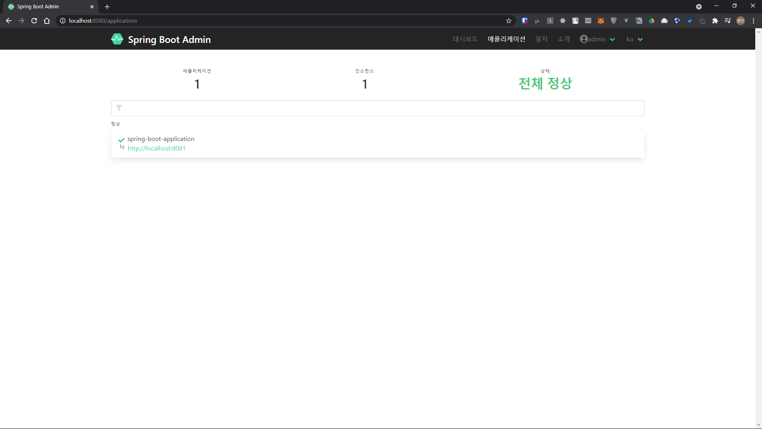Go back with the browser back arrow

(9, 21)
